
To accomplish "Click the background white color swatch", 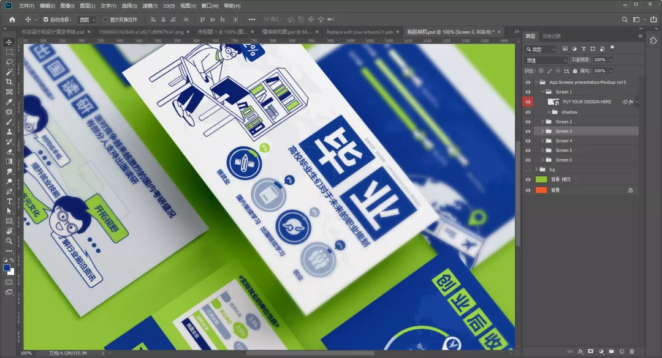I will (12, 272).
